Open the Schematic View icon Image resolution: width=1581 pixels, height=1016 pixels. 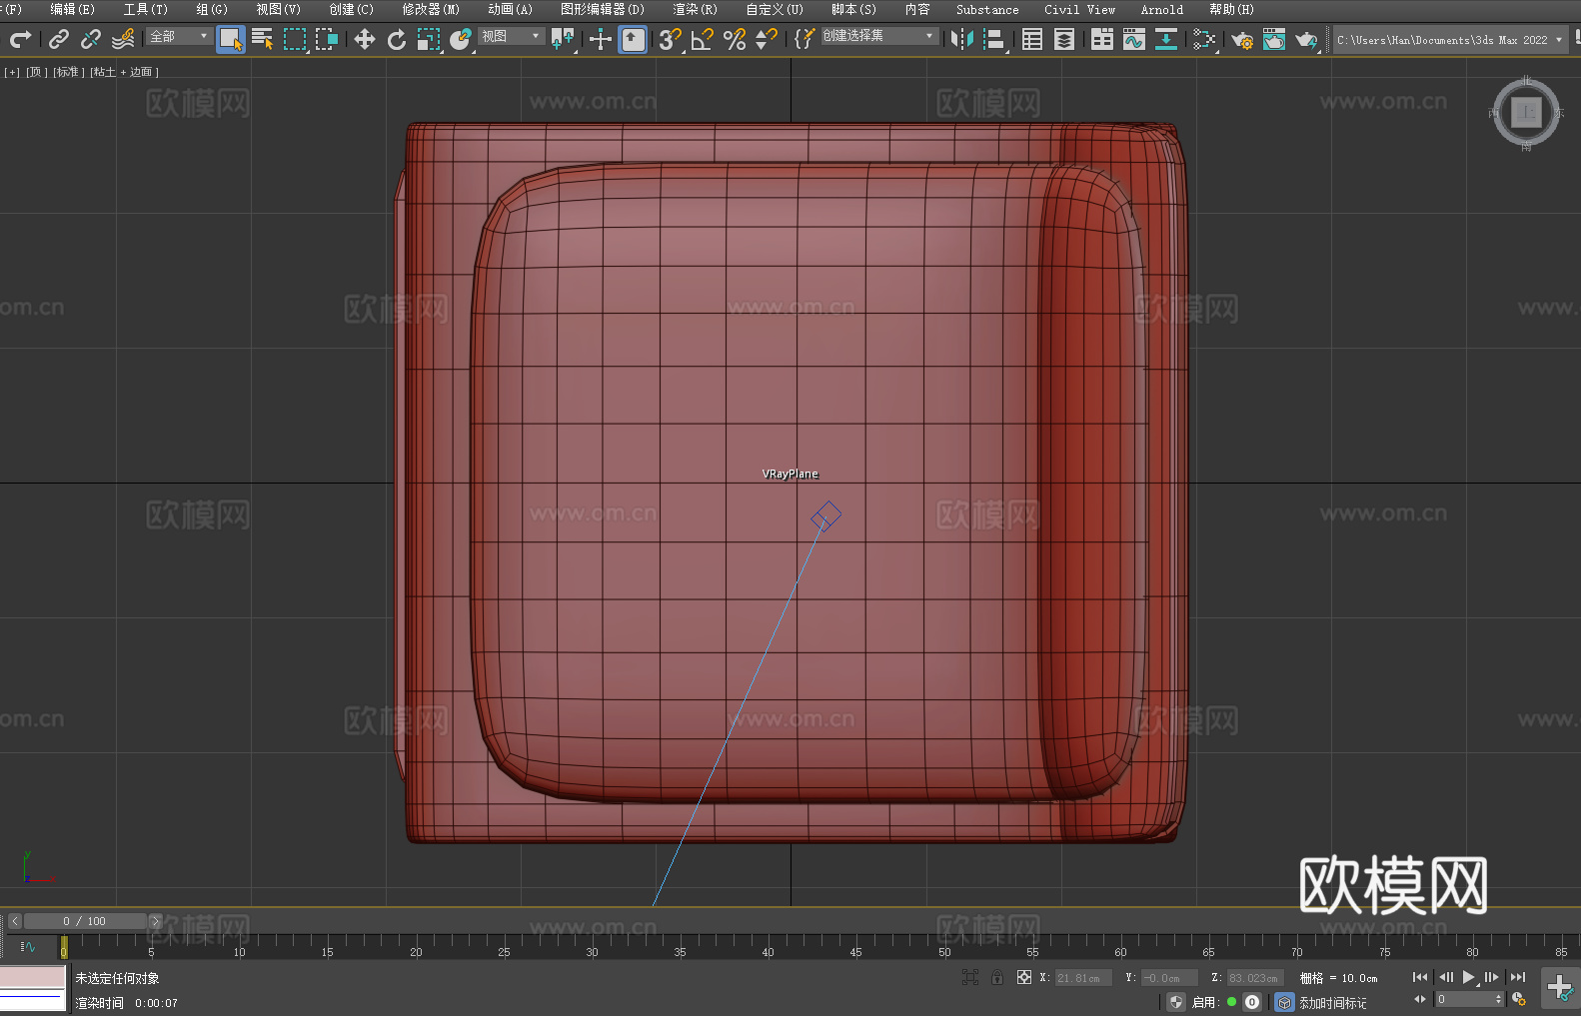click(1166, 39)
